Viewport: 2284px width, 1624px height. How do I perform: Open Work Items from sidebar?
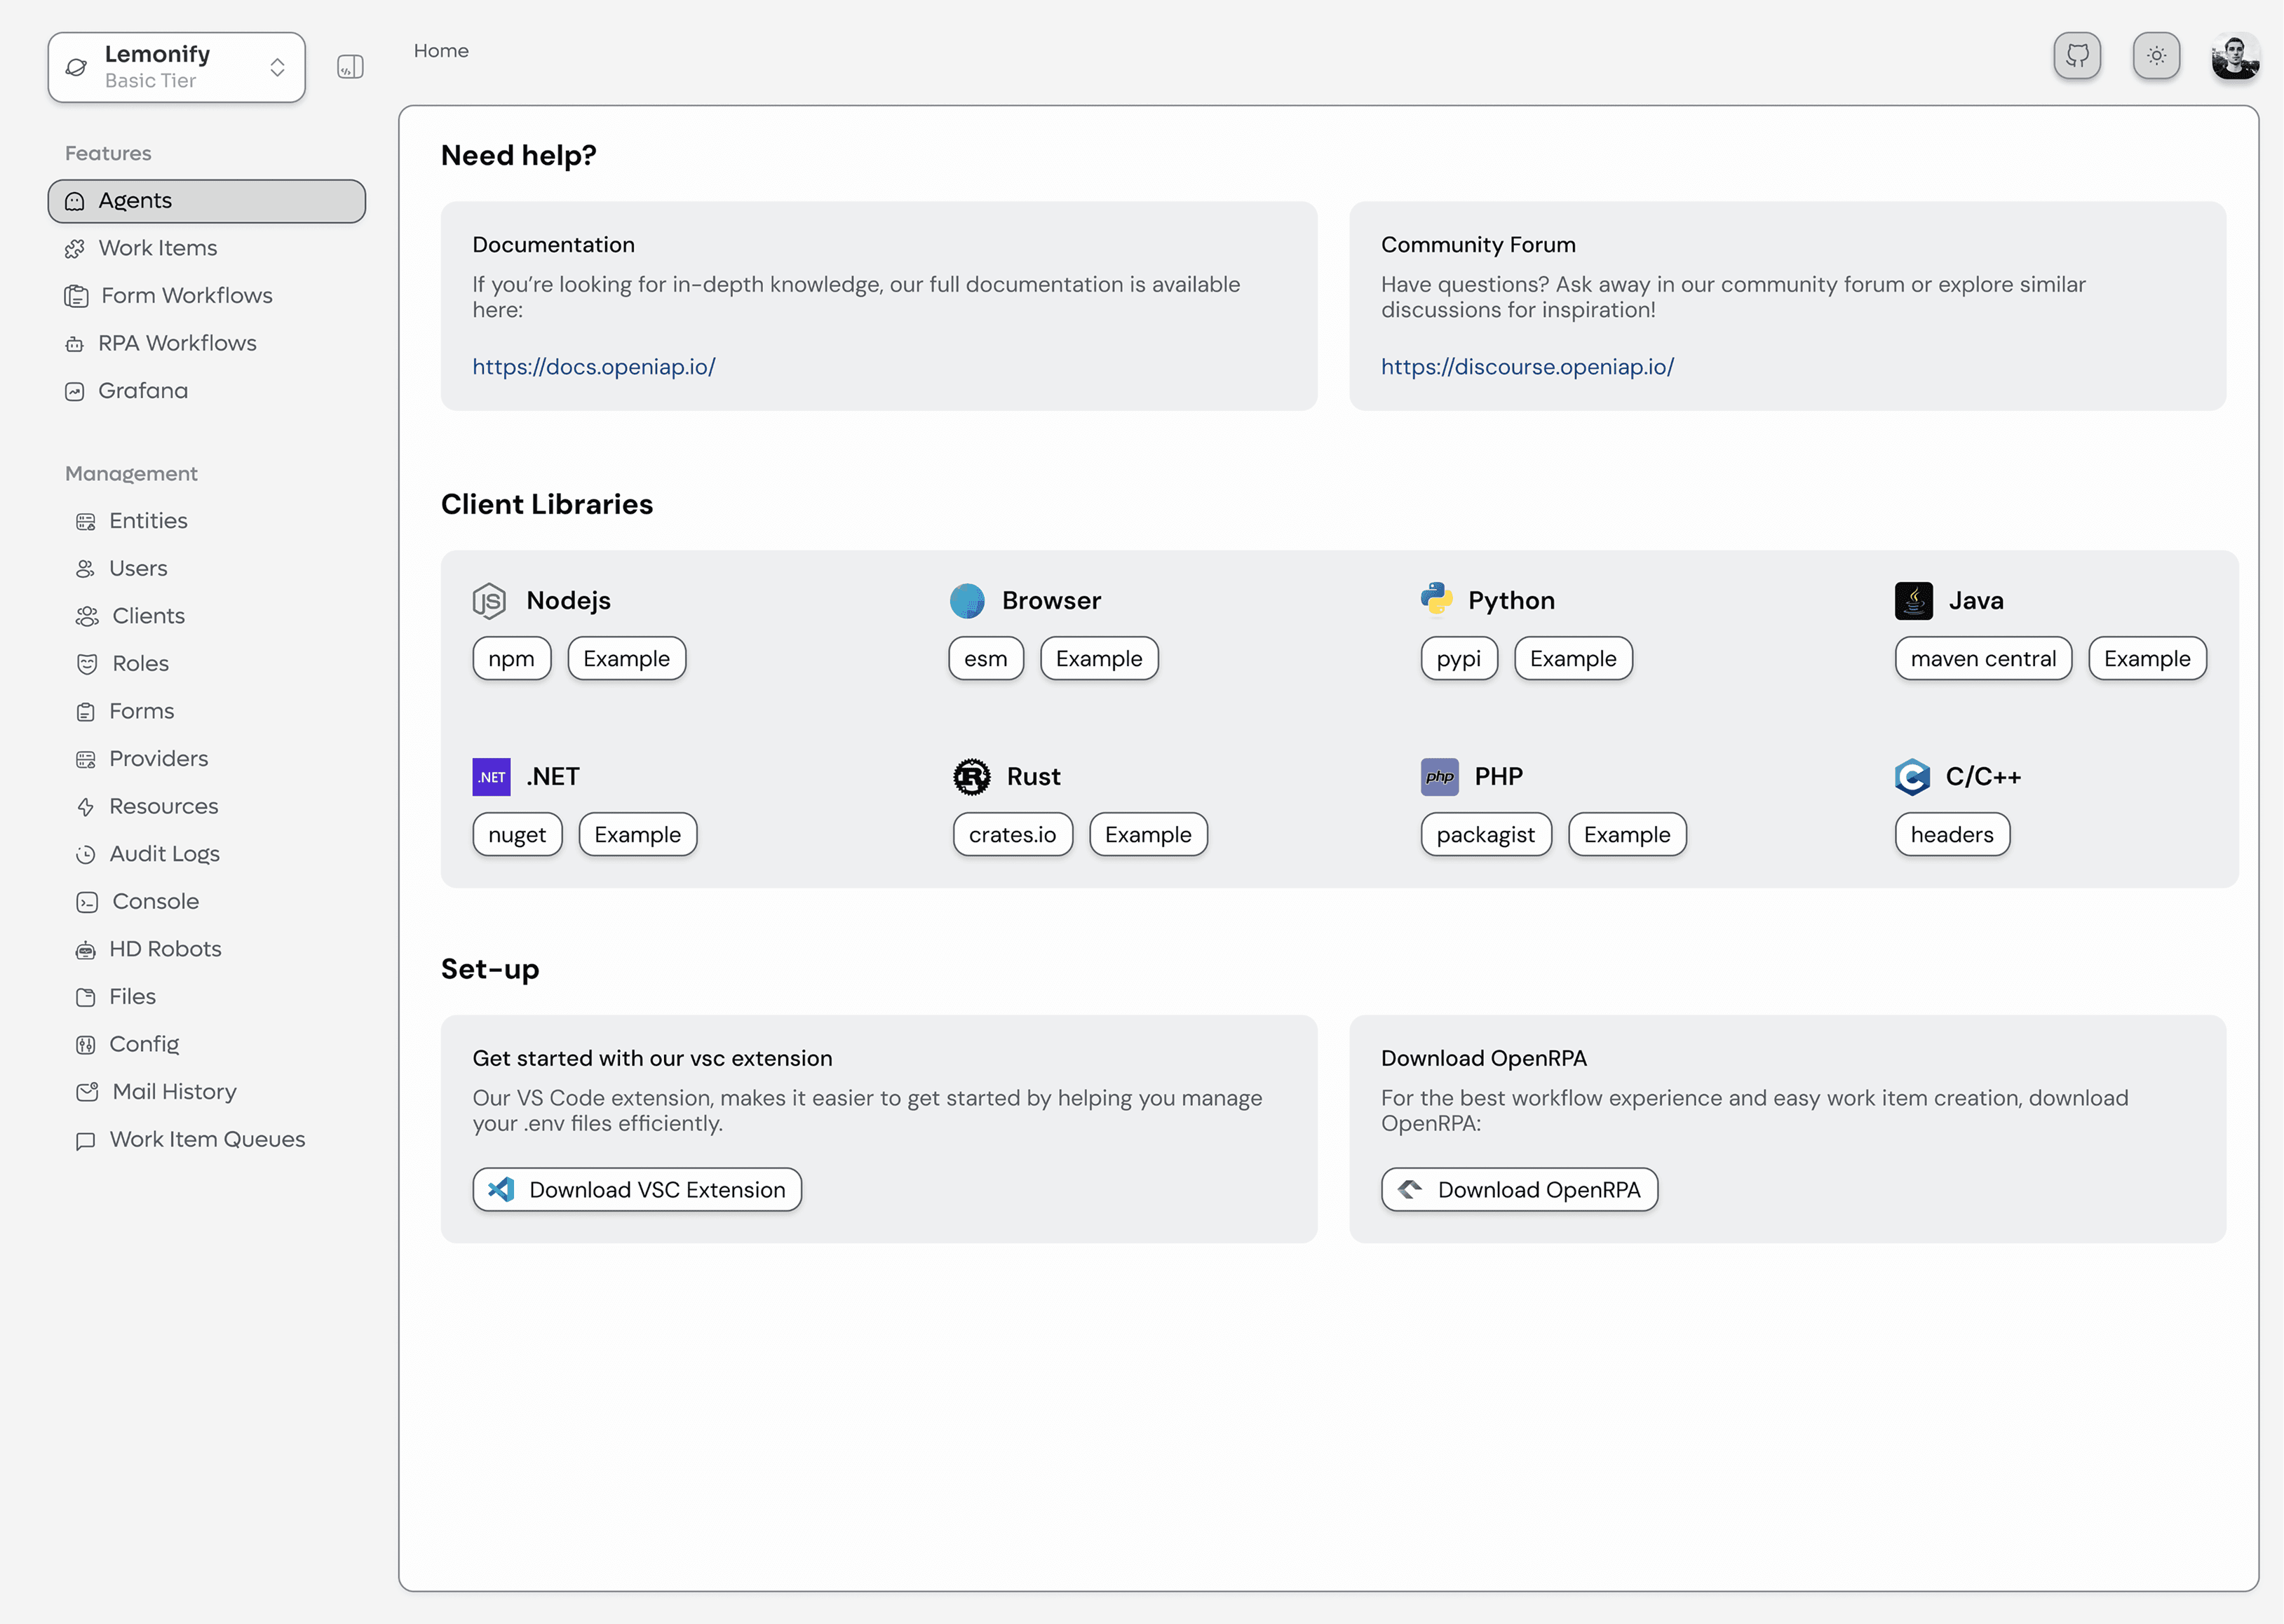tap(157, 248)
